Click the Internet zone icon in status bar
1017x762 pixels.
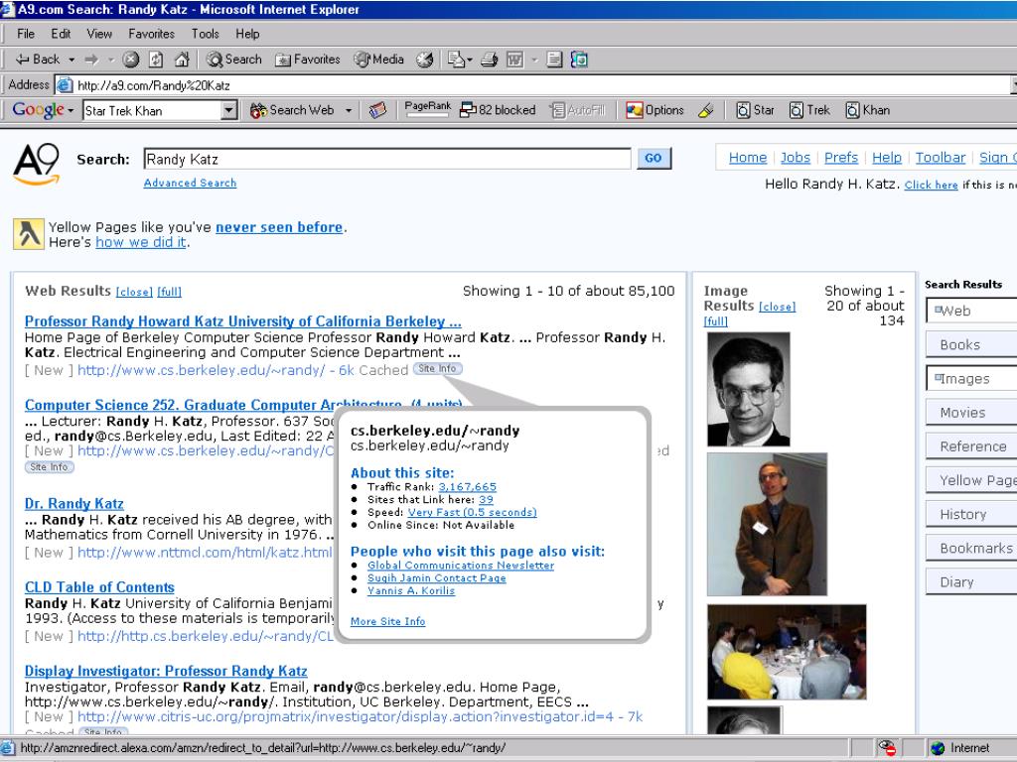click(938, 748)
